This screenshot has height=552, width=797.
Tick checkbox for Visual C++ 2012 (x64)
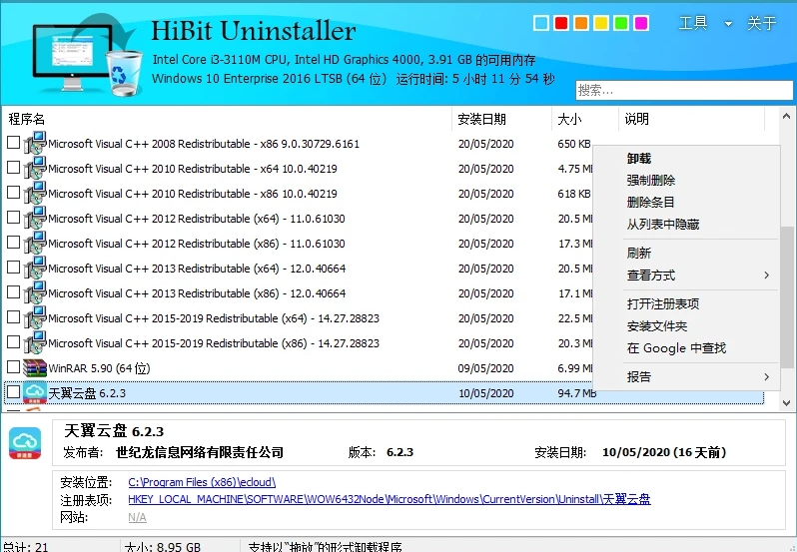tap(13, 218)
